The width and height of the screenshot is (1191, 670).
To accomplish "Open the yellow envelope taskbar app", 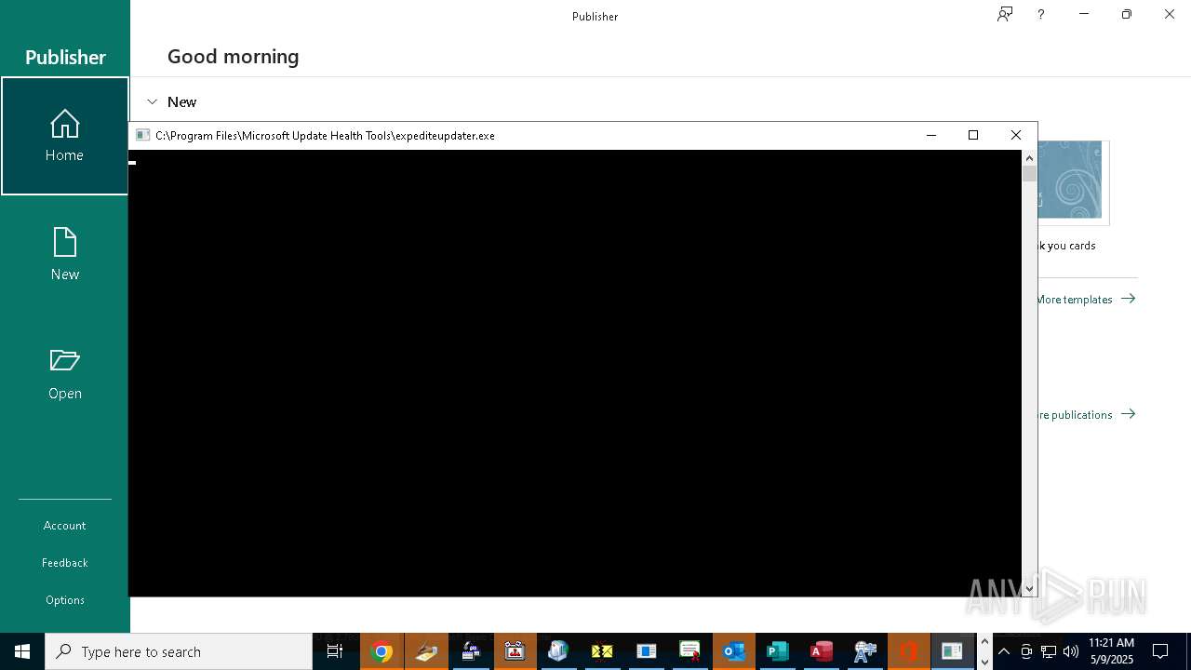I will tap(602, 651).
